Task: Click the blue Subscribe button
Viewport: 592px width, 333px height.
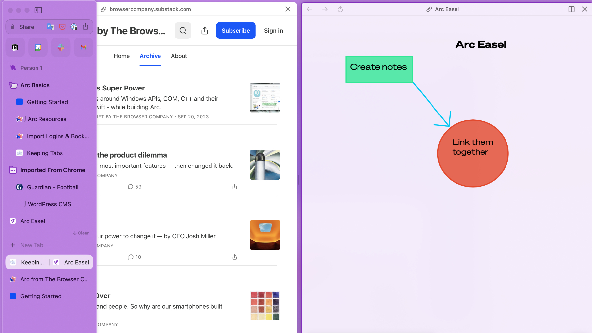Action: click(236, 31)
